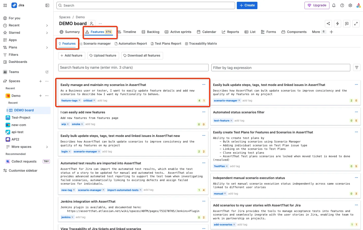The image size is (363, 230).
Task: Open the more actions dots beside DEMO board
Action: [100, 24]
